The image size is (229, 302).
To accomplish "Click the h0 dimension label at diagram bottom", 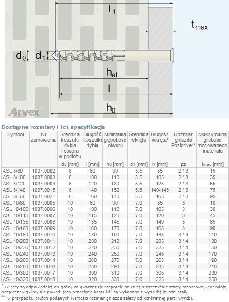I will pos(111,108).
